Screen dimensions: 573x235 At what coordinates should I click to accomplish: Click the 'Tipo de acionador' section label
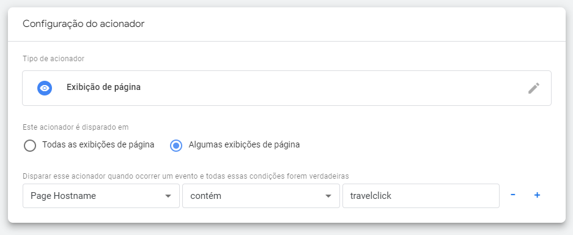point(53,59)
